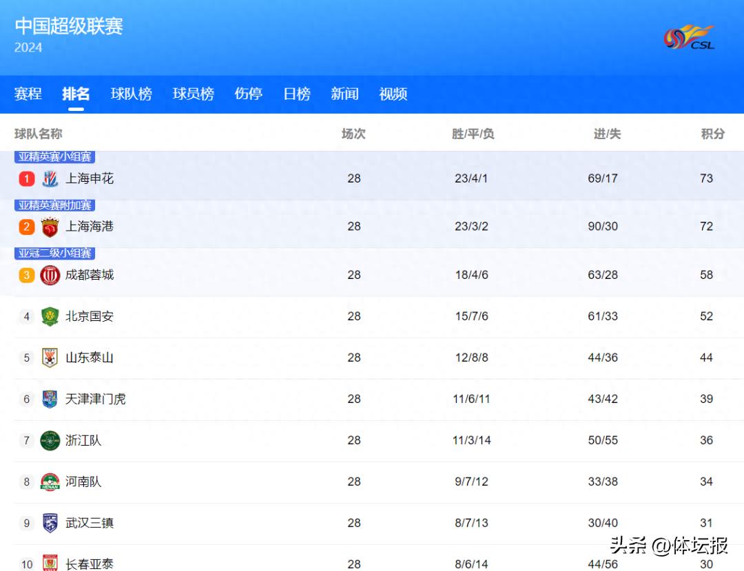Click the Beijing Guoan team crest

tap(50, 317)
